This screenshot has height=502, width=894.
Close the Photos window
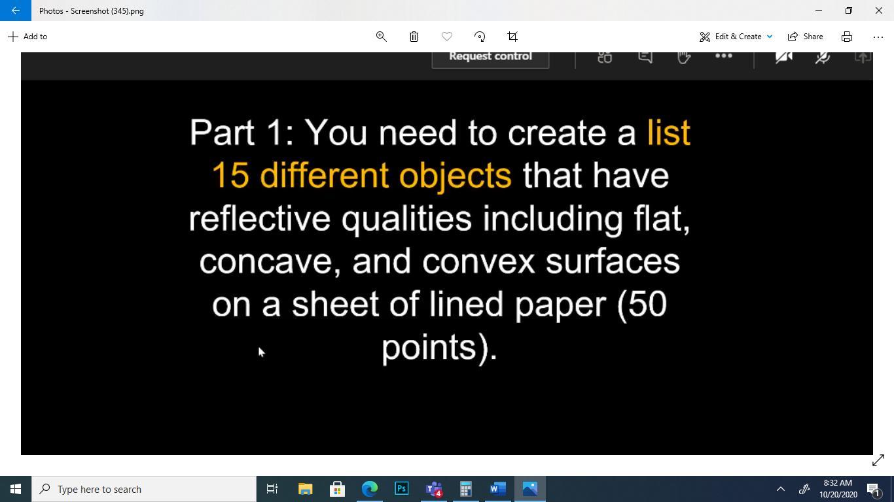click(879, 10)
